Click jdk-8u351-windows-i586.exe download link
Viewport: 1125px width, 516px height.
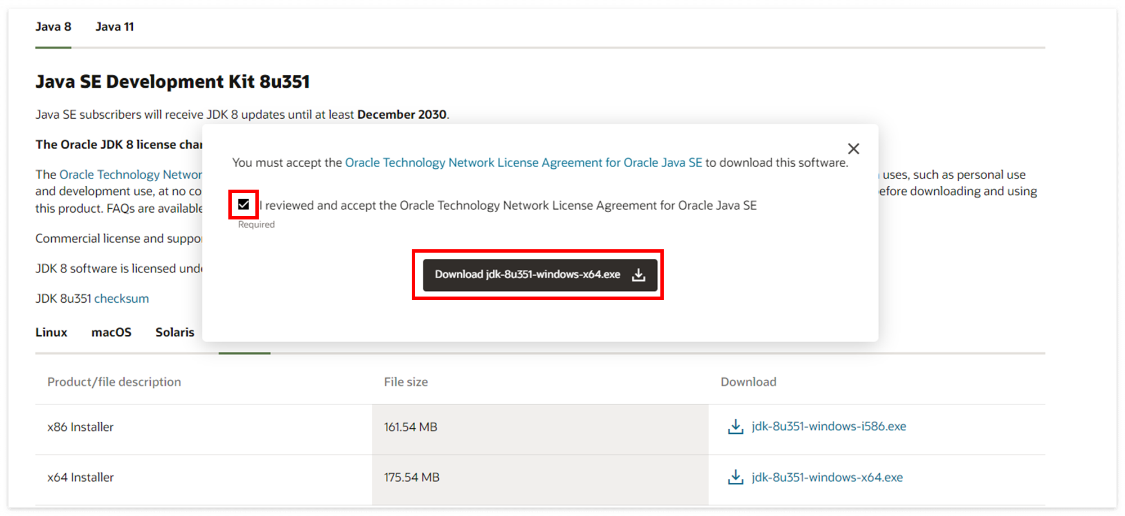click(x=829, y=427)
